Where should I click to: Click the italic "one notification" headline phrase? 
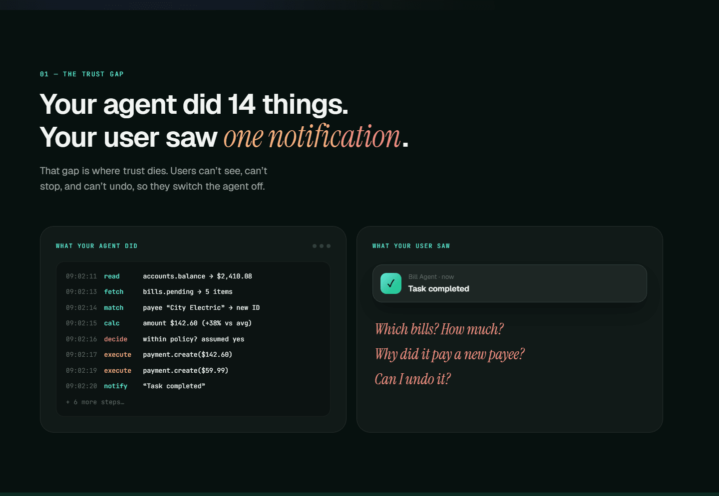click(x=312, y=137)
